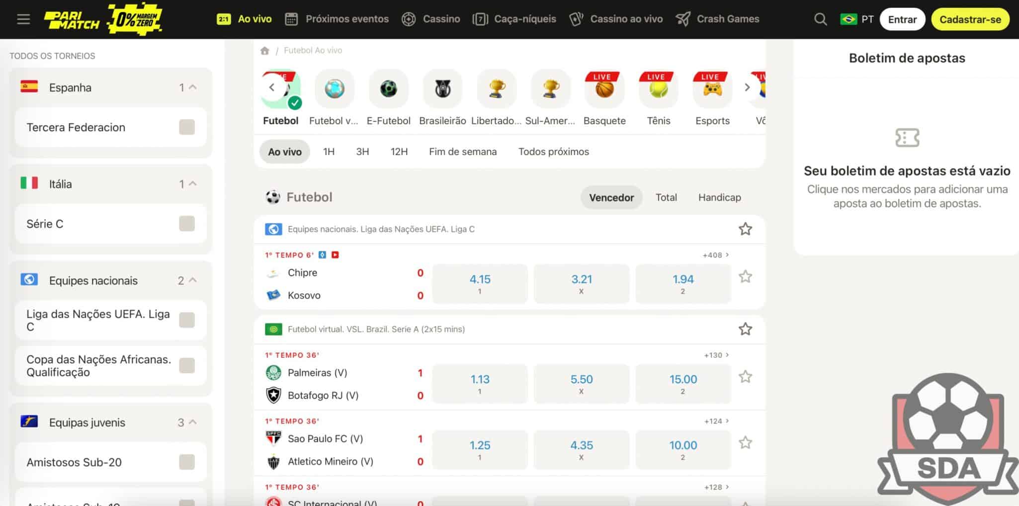Viewport: 1019px width, 506px height.
Task: Select the Sul-Americana trophy icon
Action: (x=550, y=89)
